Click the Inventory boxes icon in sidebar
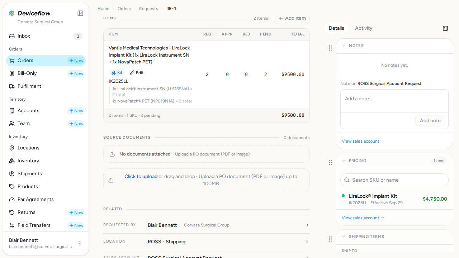Screen dimensions: 459x258 12,161
